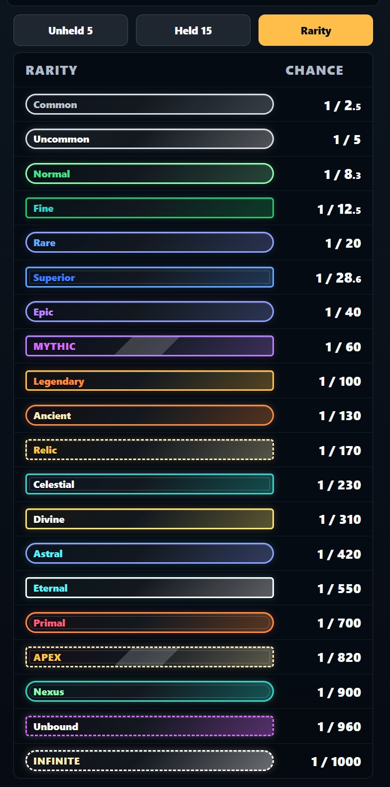This screenshot has width=390, height=787.
Task: Select the highlighted Rarity tab
Action: click(x=316, y=30)
